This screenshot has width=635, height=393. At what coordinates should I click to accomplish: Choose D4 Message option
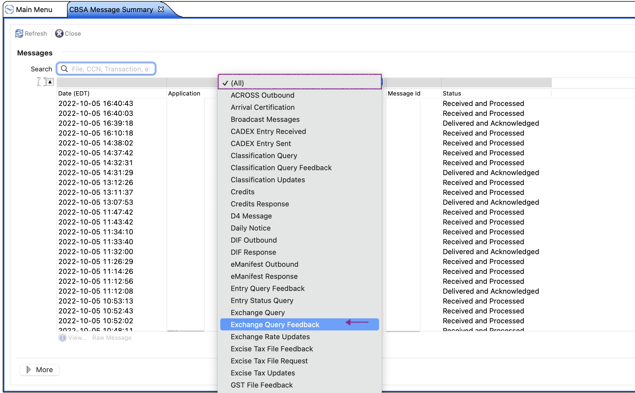(300, 216)
